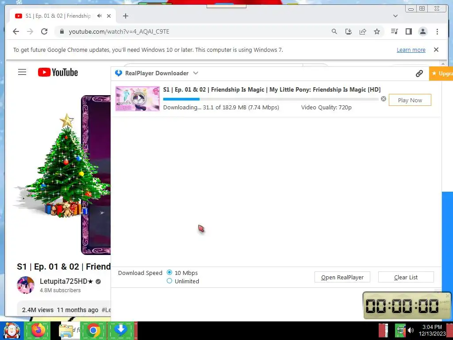Viewport: 453px width, 340px height.
Task: Clear the download list
Action: click(406, 277)
